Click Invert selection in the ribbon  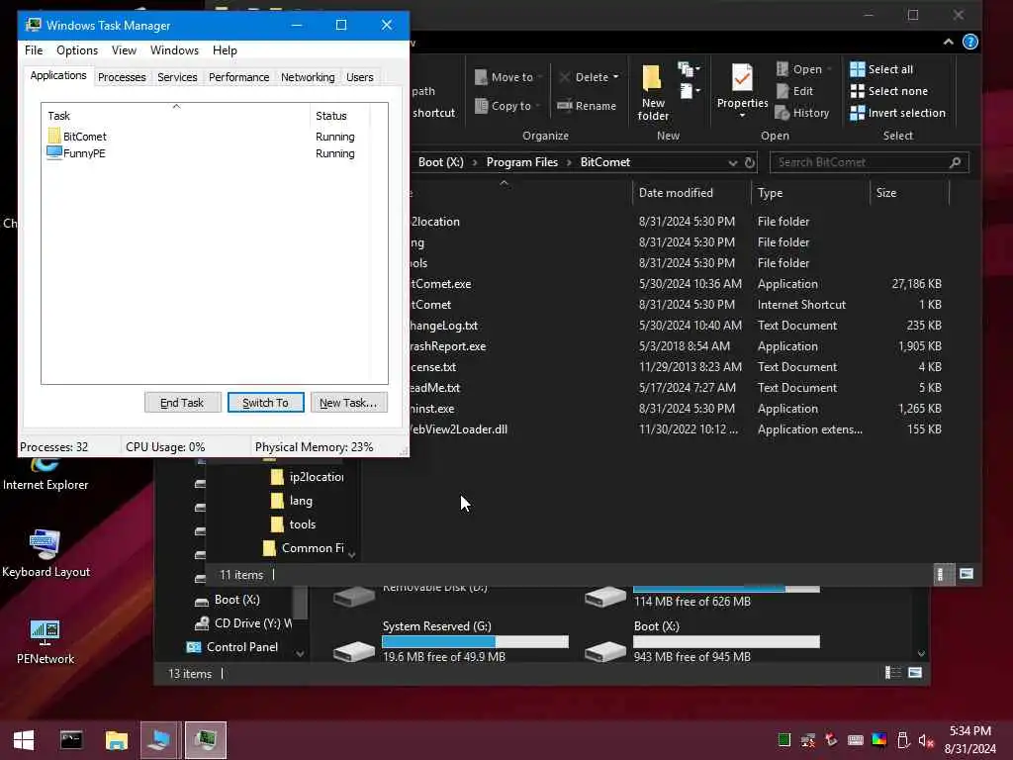tap(897, 113)
